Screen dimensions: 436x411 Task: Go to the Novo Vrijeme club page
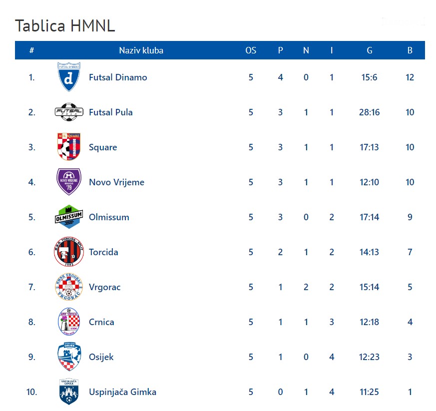click(116, 182)
